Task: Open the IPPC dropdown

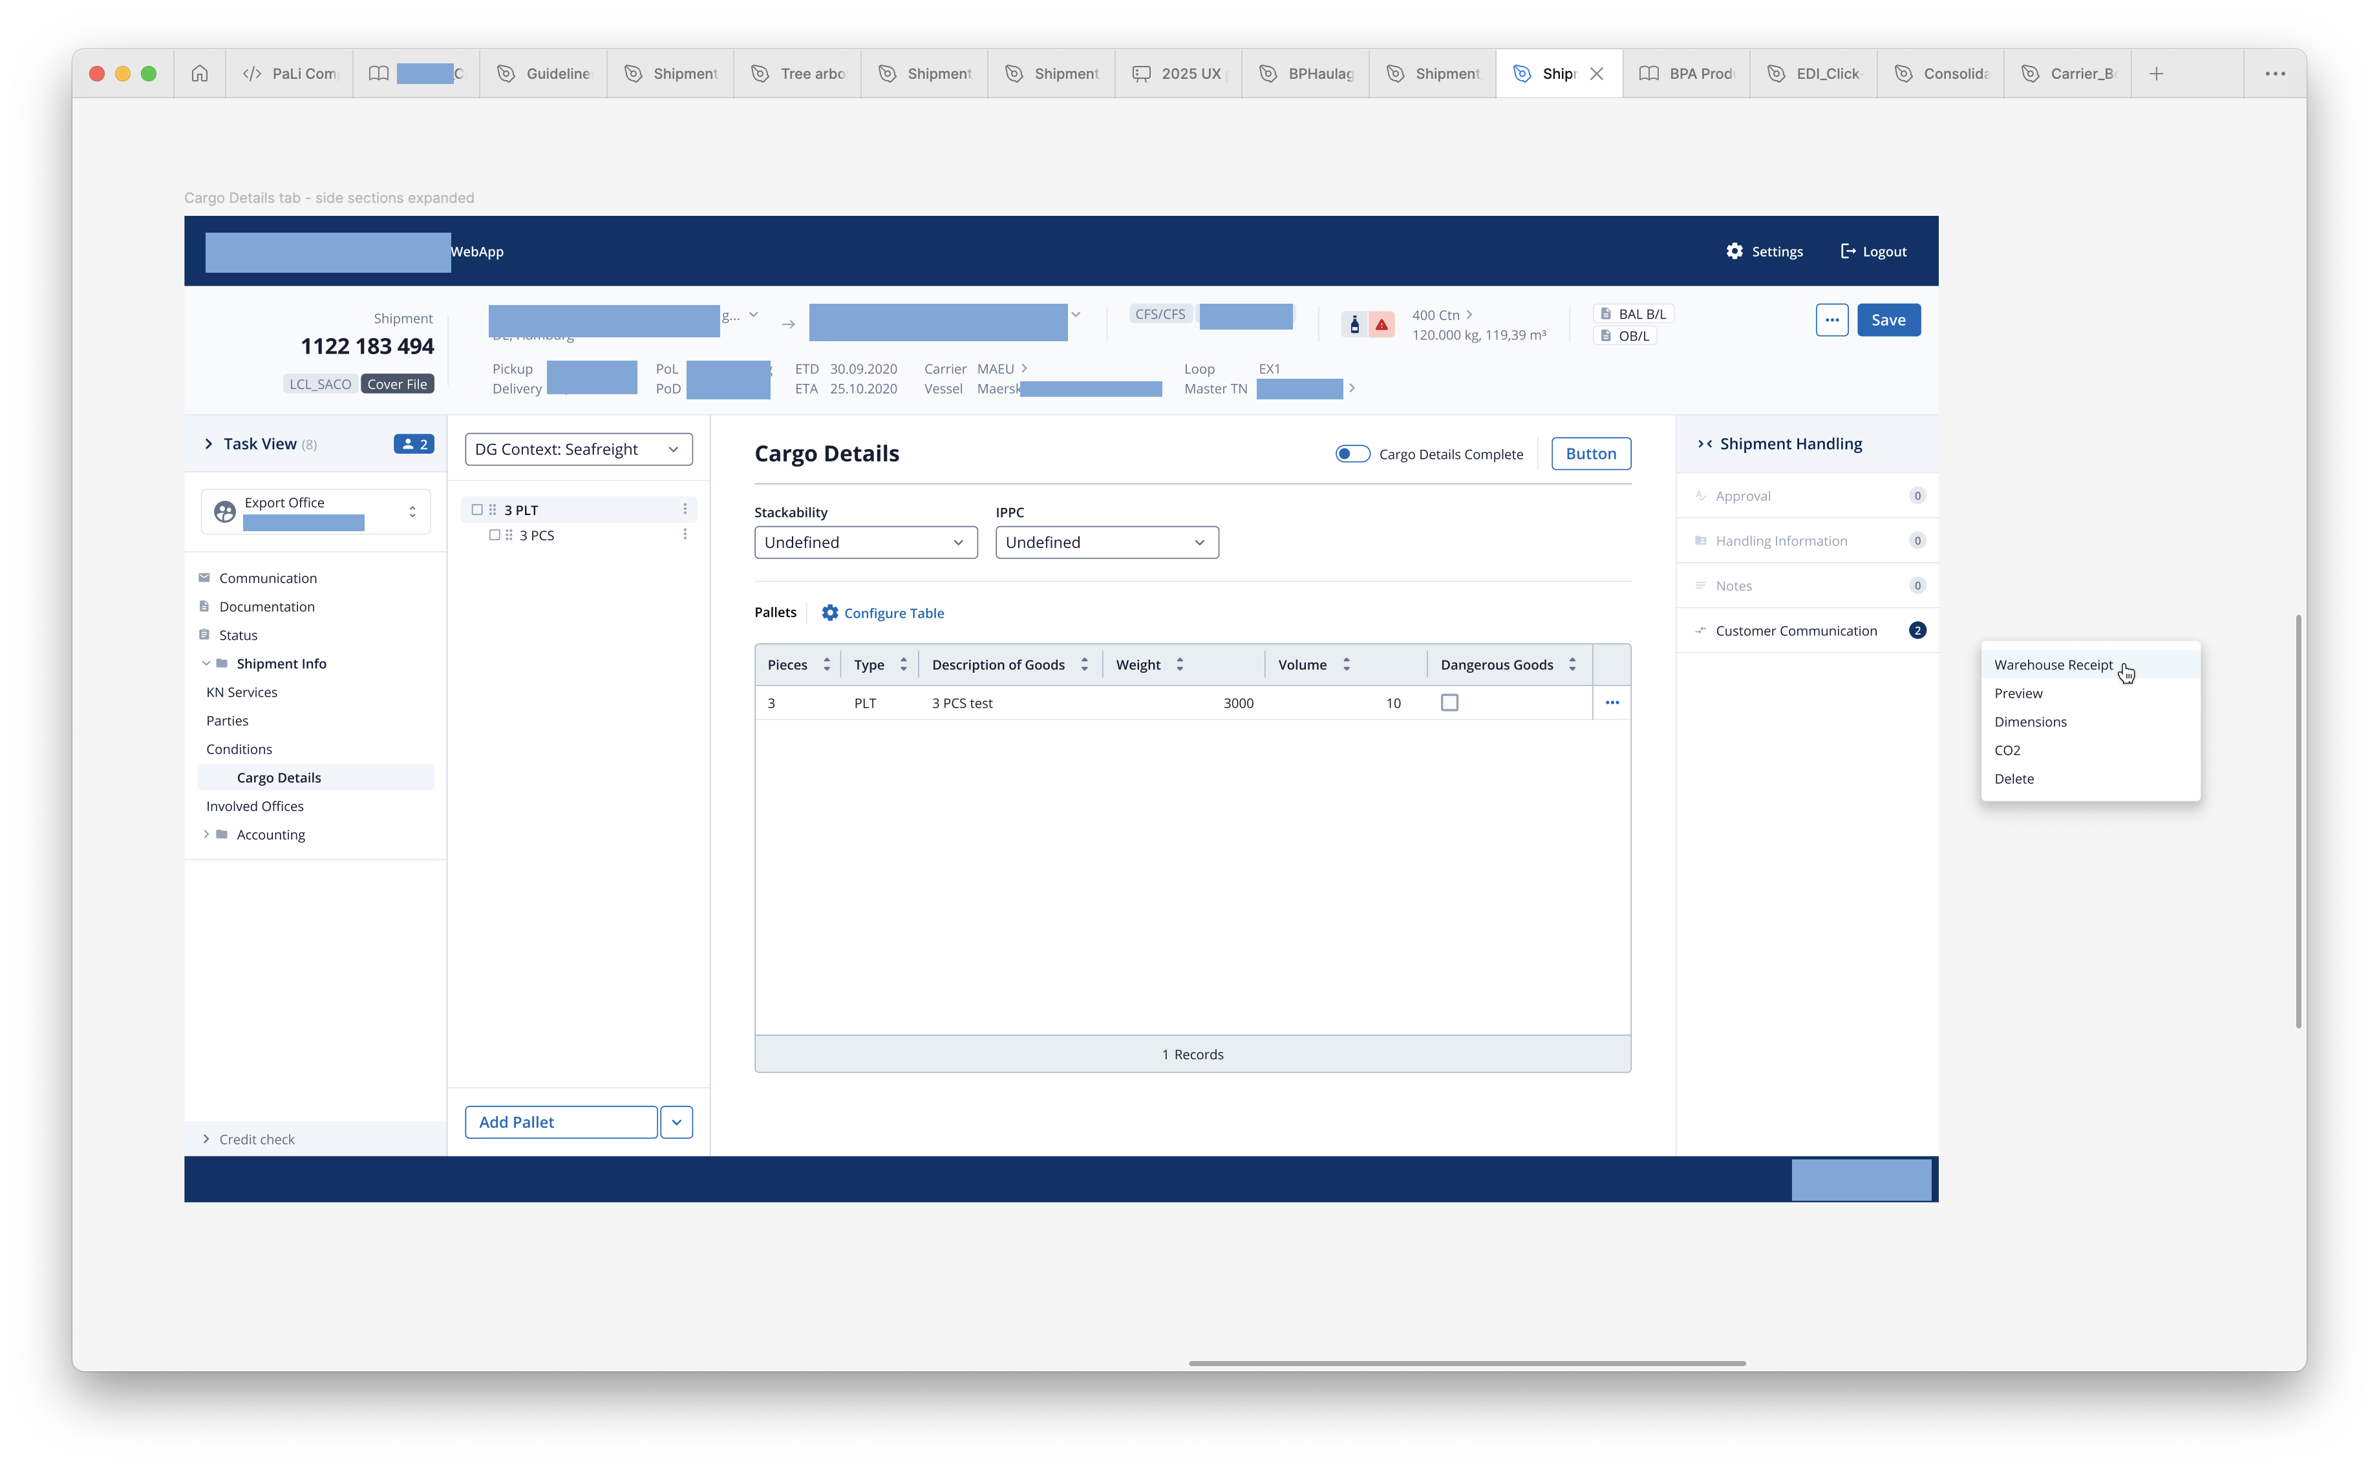Action: (x=1107, y=542)
